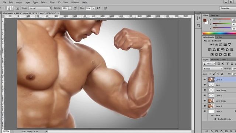236x133 pixels.
Task: Toggle lock transparent pixels
Action: pos(210,74)
